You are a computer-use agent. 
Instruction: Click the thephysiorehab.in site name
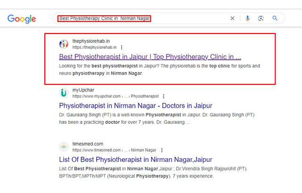coord(91,41)
